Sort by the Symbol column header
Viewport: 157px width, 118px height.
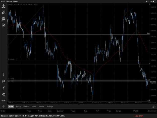click(x=60, y=111)
